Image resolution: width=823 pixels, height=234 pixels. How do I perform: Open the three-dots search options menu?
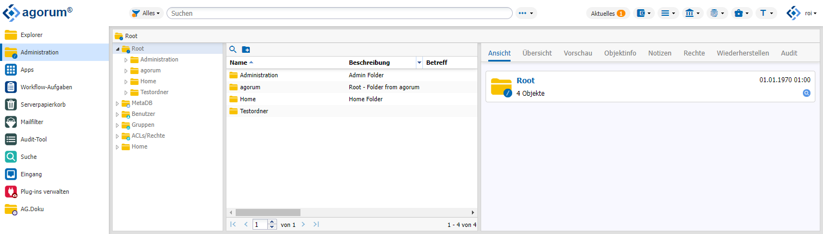pos(526,13)
